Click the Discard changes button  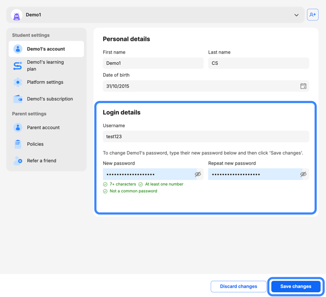[238, 286]
